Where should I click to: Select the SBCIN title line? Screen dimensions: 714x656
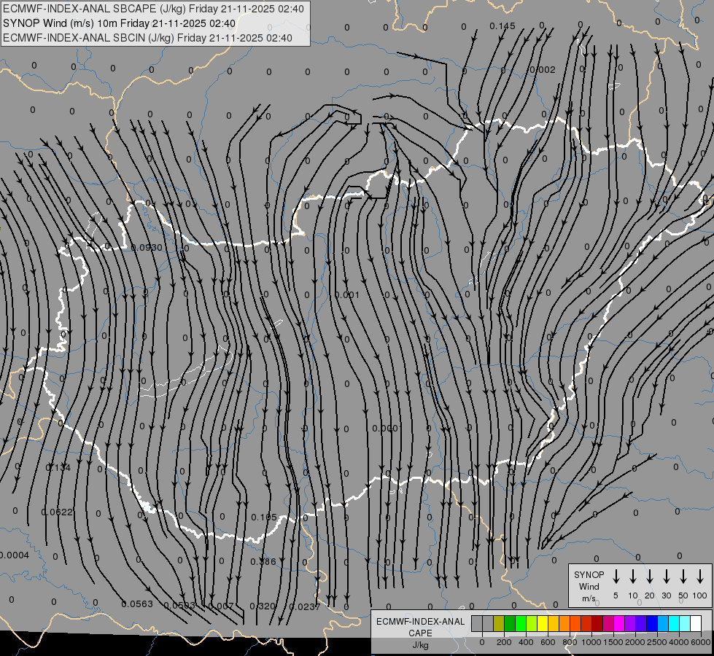pos(147,38)
